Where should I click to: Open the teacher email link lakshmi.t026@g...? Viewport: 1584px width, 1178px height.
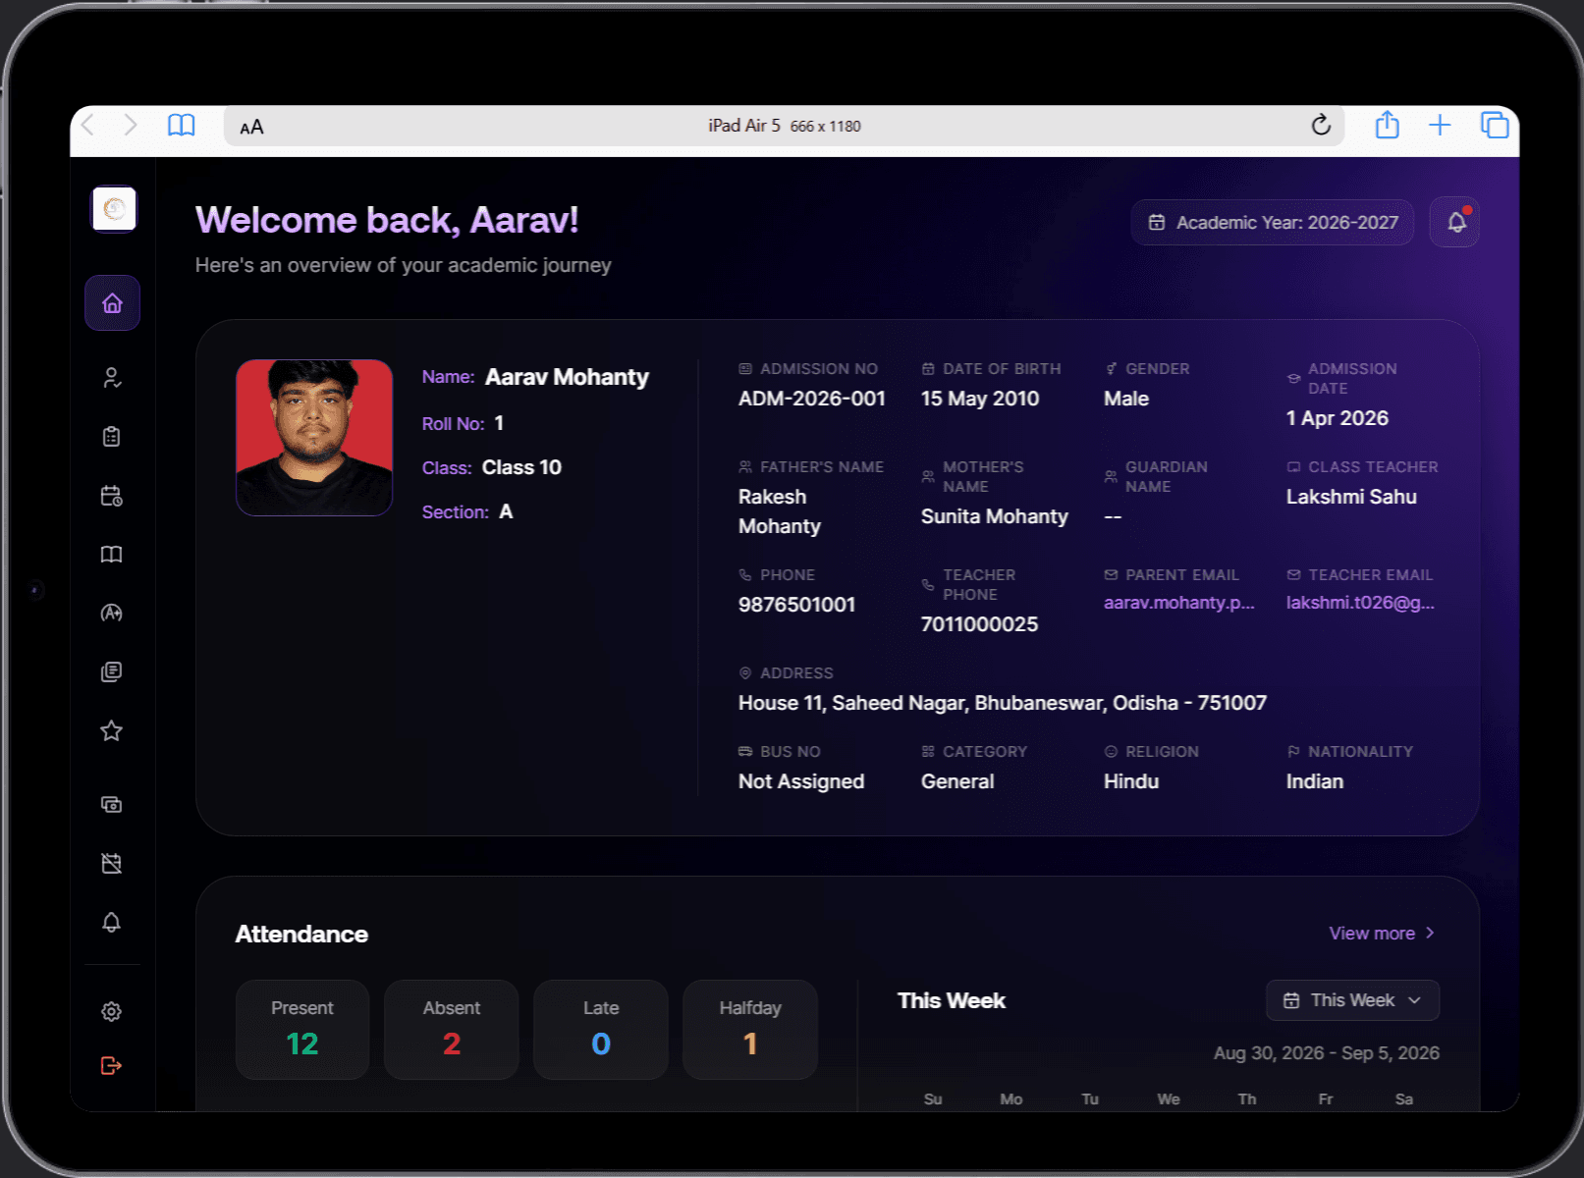1360,603
